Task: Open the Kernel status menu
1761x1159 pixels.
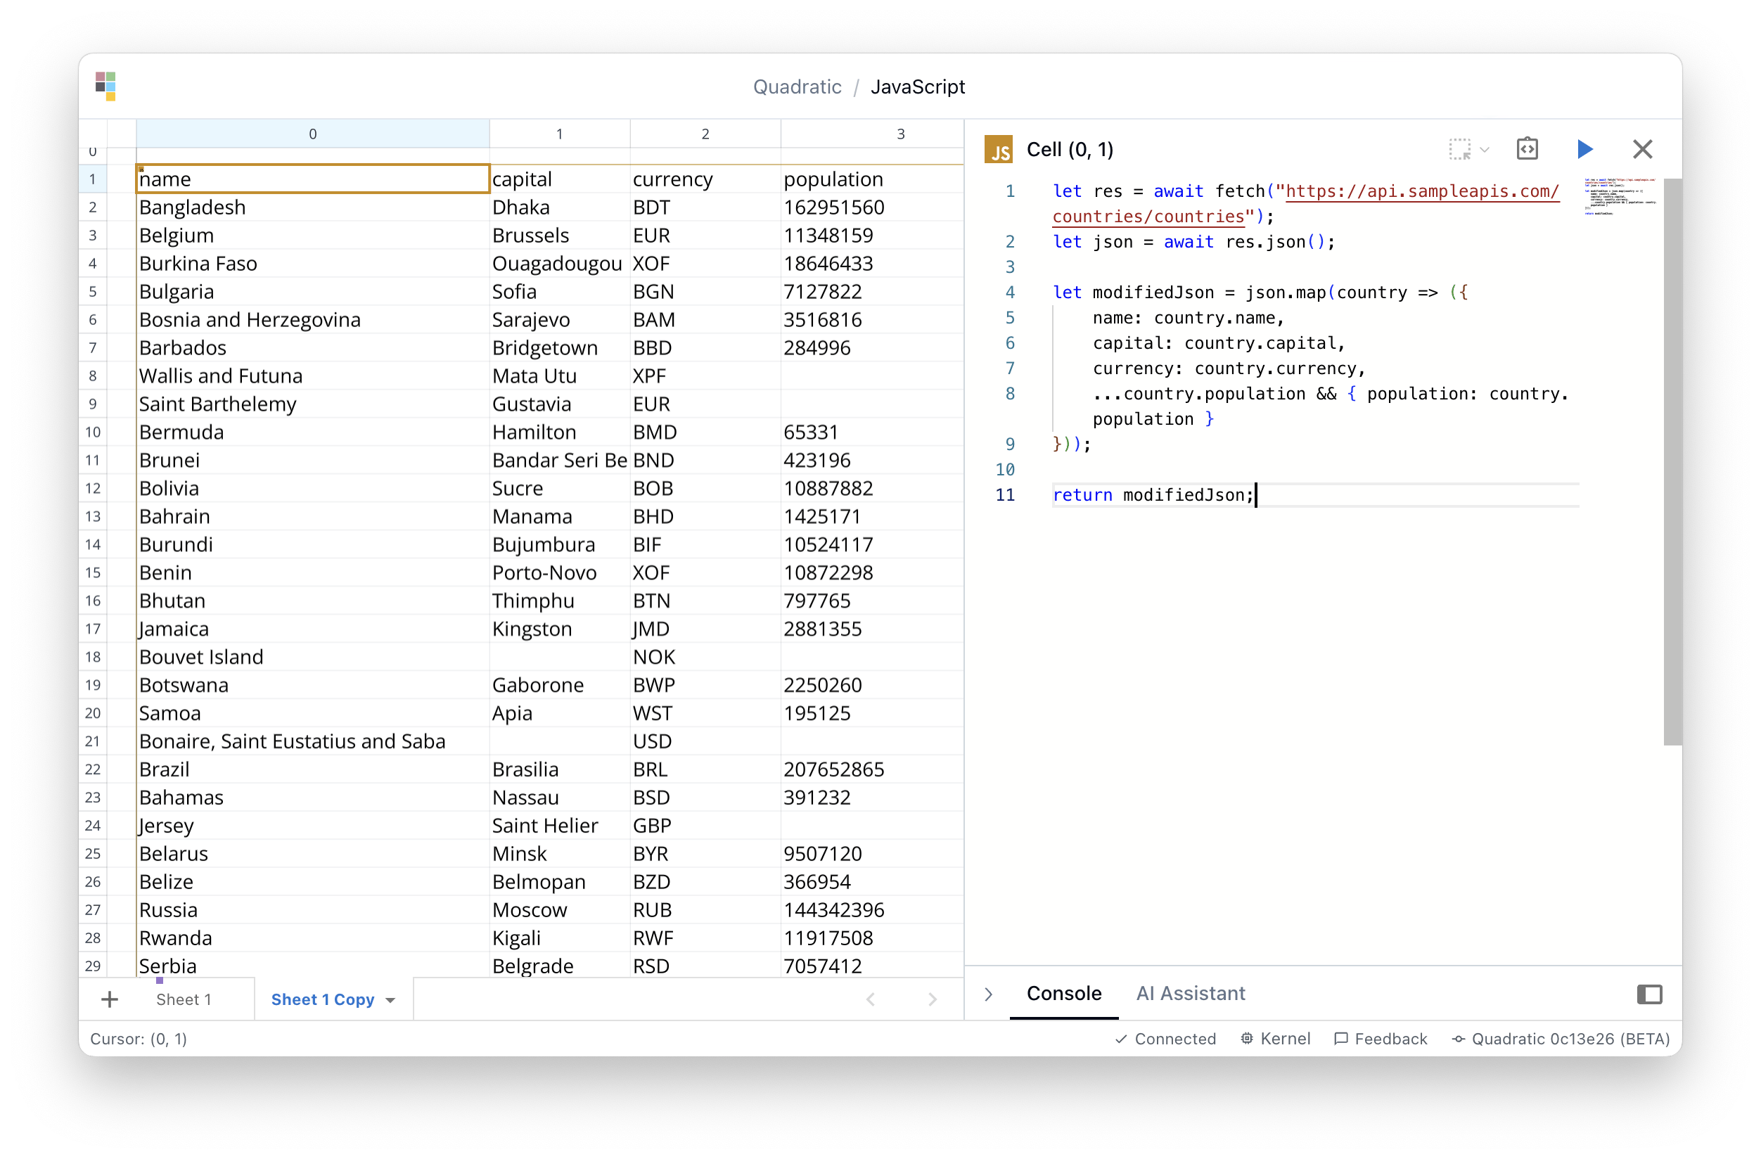Action: (x=1275, y=1038)
